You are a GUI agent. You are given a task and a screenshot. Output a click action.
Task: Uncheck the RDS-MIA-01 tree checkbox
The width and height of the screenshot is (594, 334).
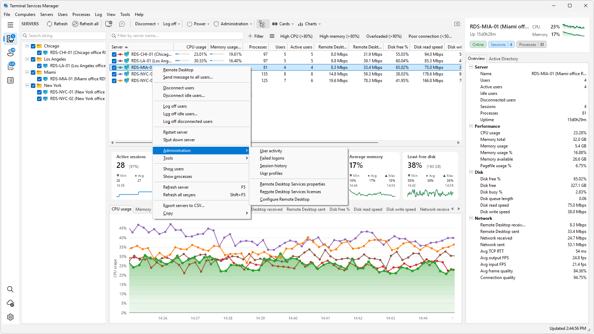[x=40, y=79]
